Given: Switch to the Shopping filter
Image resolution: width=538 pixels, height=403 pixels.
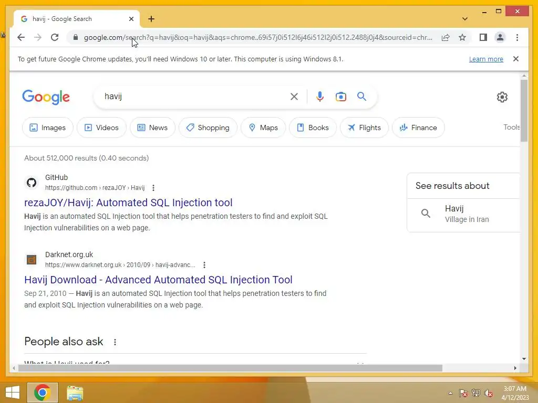Looking at the screenshot, I should pos(208,128).
